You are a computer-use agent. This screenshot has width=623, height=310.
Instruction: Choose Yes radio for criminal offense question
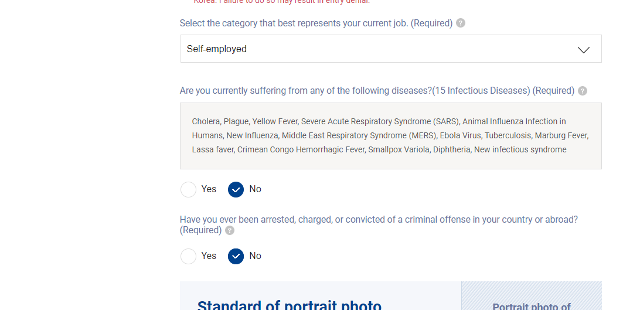point(188,256)
